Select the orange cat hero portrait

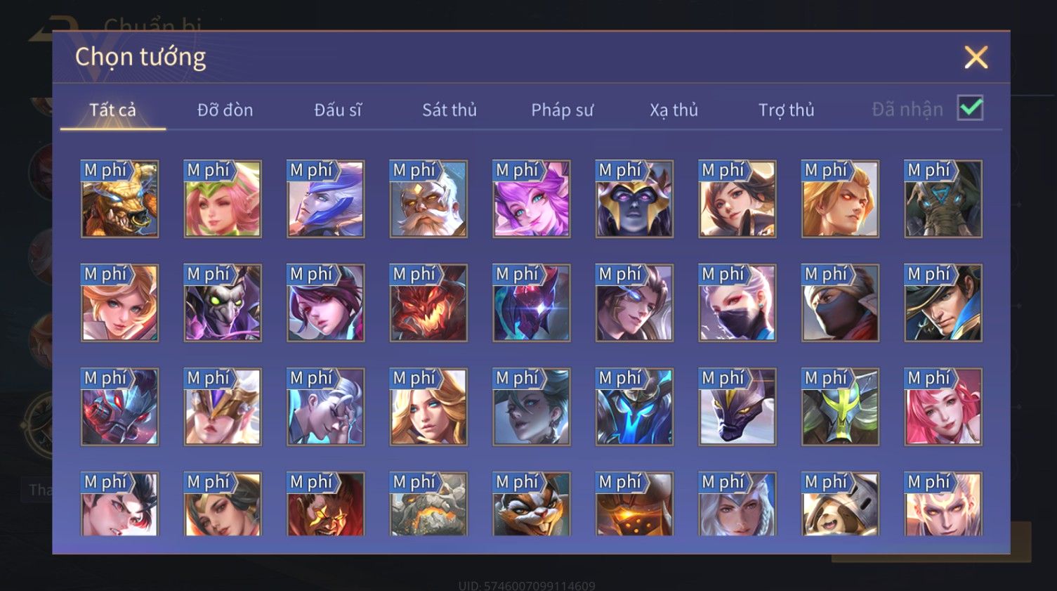(532, 504)
